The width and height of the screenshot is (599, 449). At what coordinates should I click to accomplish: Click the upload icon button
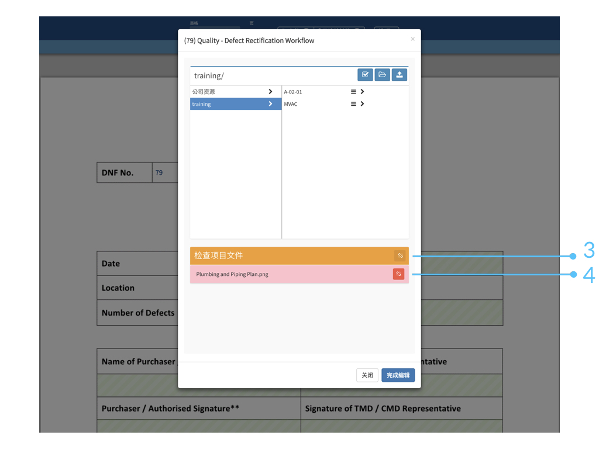click(x=399, y=75)
